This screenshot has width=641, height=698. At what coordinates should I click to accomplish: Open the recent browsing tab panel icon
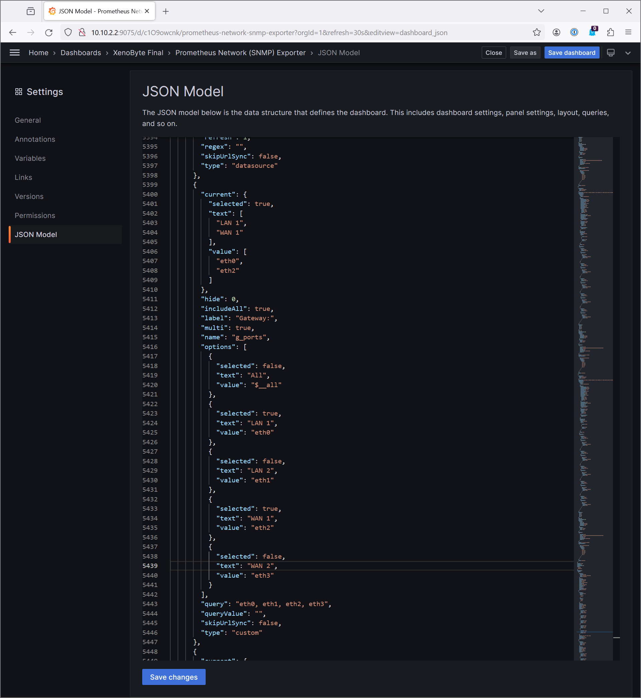click(30, 11)
